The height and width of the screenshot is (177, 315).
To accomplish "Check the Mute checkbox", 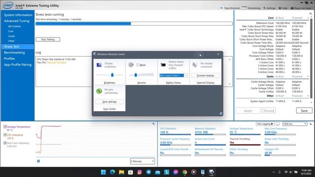I will click(x=138, y=65).
